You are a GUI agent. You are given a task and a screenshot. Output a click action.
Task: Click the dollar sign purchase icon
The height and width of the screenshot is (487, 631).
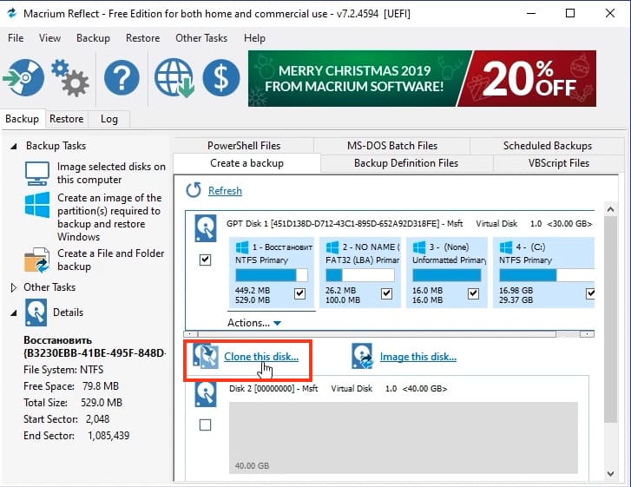pos(221,77)
